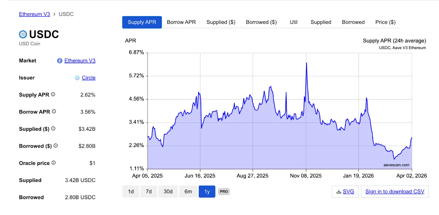The width and height of the screenshot is (439, 215).
Task: Click the borrowed value $2.80B
Action: point(87,146)
